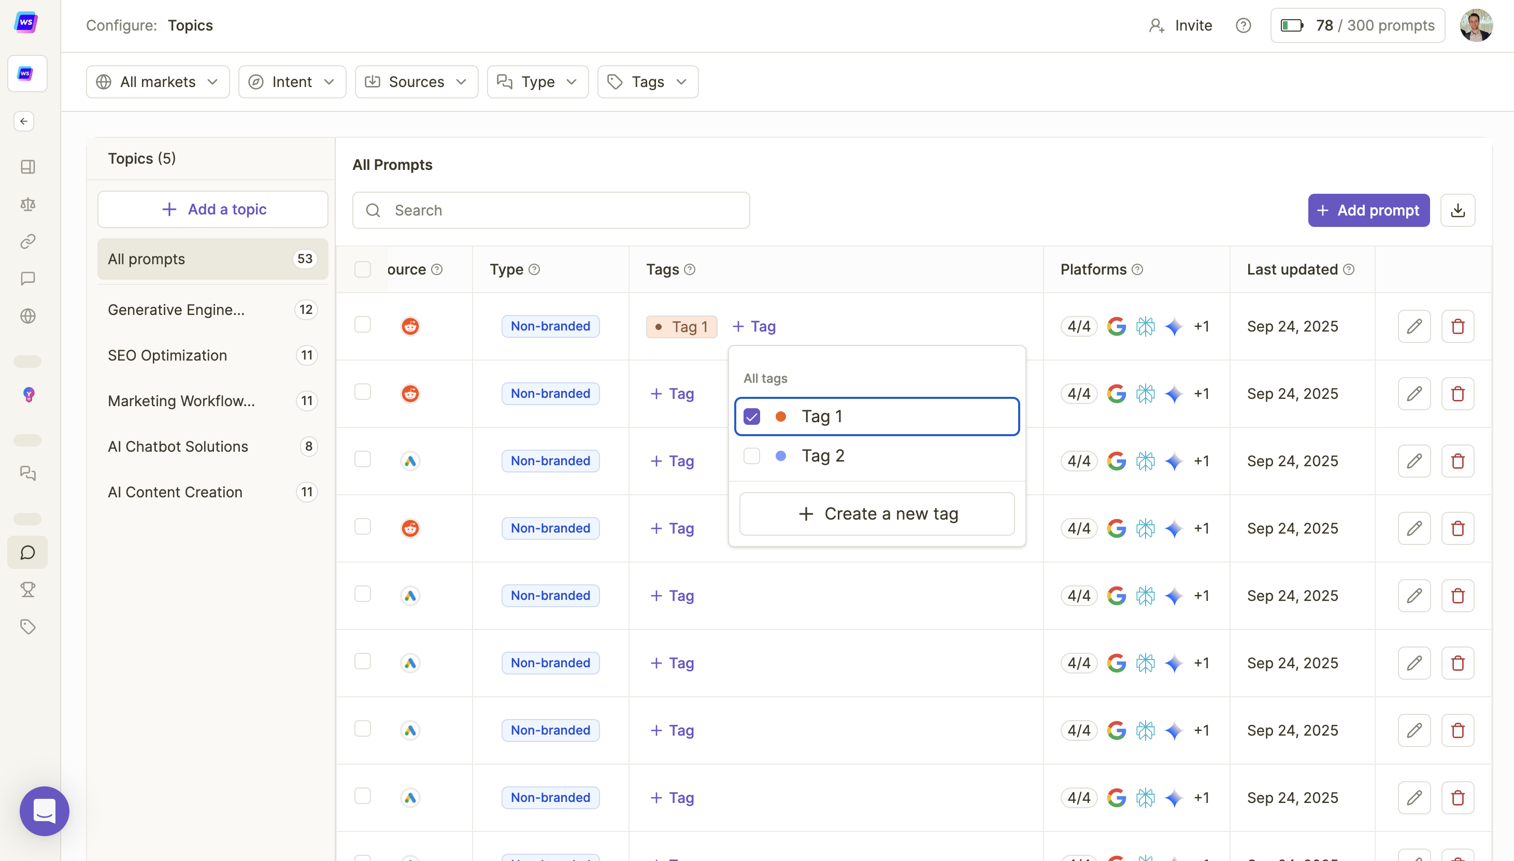Click Create a new tag button
This screenshot has width=1514, height=861.
(877, 513)
